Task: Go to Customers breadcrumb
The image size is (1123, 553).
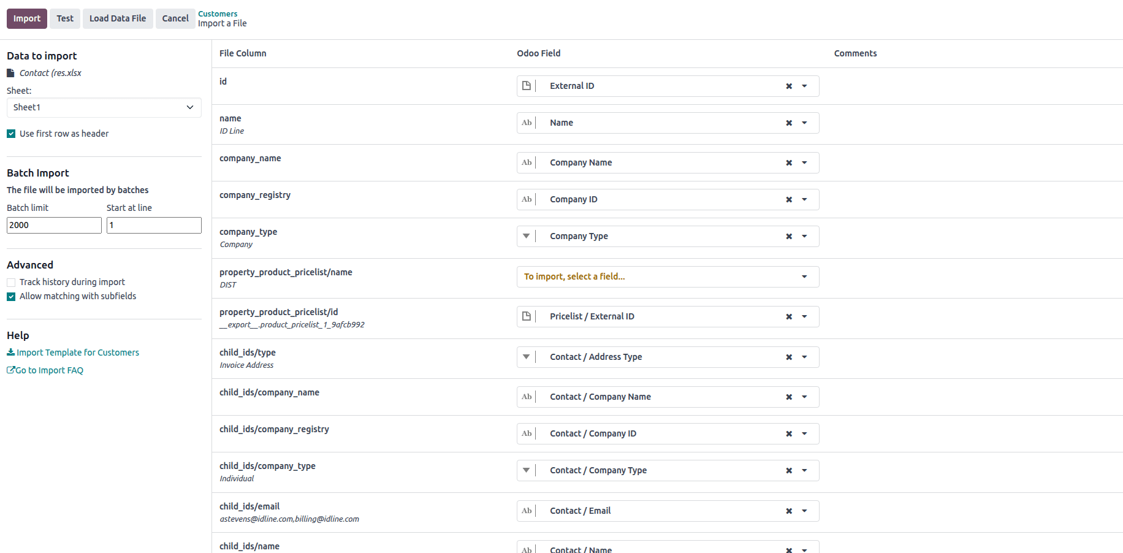Action: [218, 13]
